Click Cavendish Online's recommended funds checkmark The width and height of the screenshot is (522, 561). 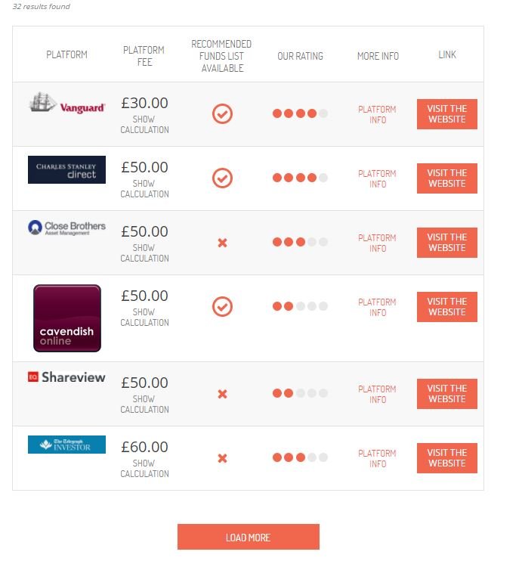point(222,306)
